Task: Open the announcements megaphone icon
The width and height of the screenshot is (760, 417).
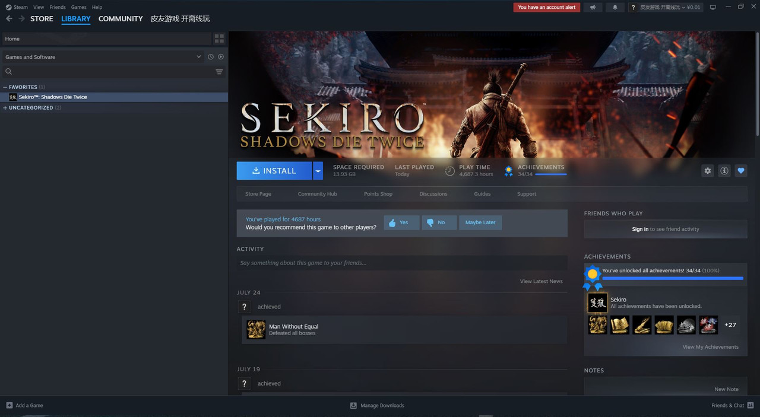Action: click(x=593, y=7)
